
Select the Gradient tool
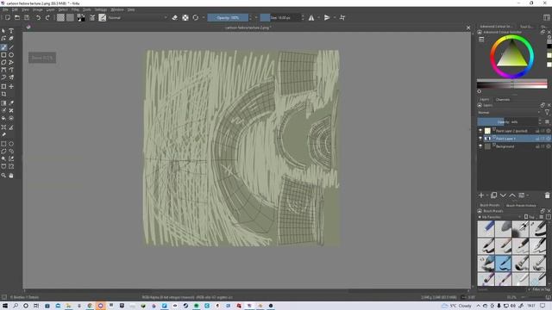click(3, 103)
